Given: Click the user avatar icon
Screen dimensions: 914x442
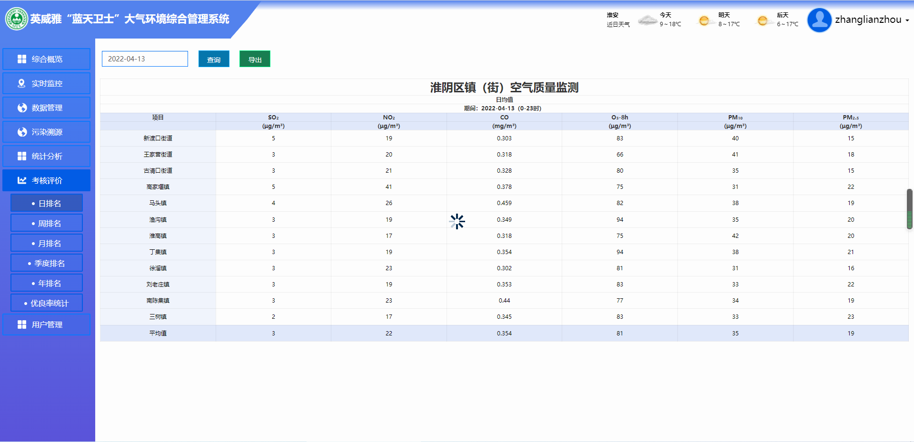Looking at the screenshot, I should (819, 20).
